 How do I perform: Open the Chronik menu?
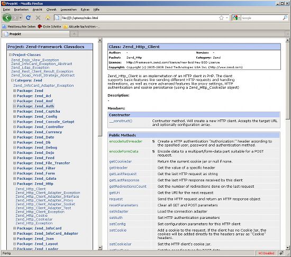(x=51, y=10)
